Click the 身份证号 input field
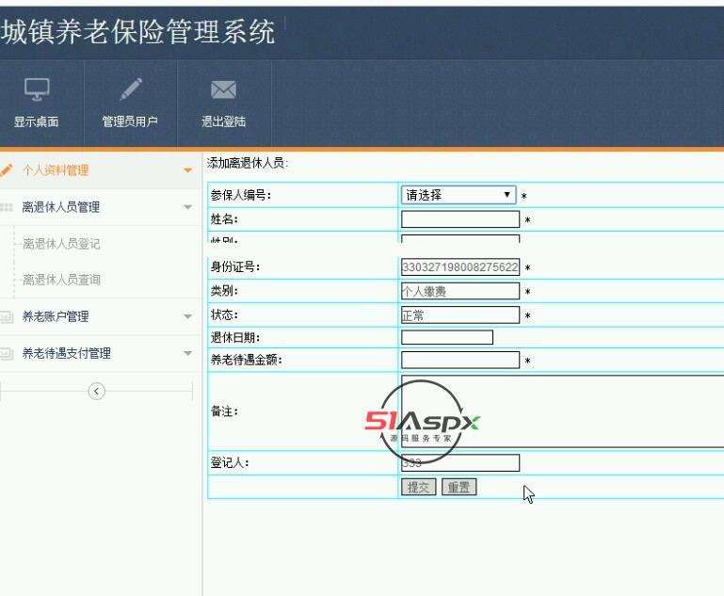724x596 pixels. tap(460, 266)
